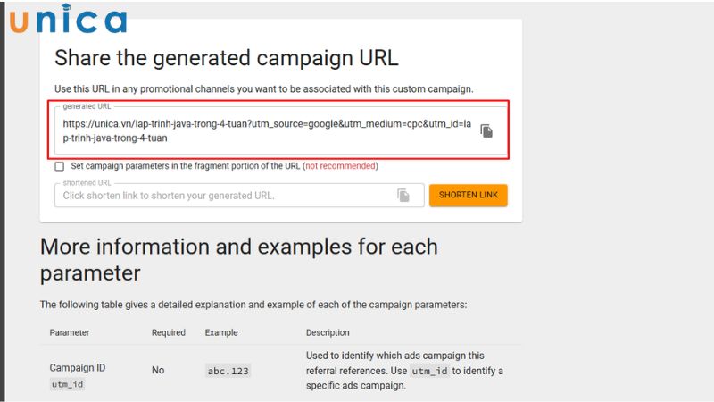This screenshot has height=402, width=714.
Task: Click the 'Share the generated campaign URL' heading
Action: 227,58
